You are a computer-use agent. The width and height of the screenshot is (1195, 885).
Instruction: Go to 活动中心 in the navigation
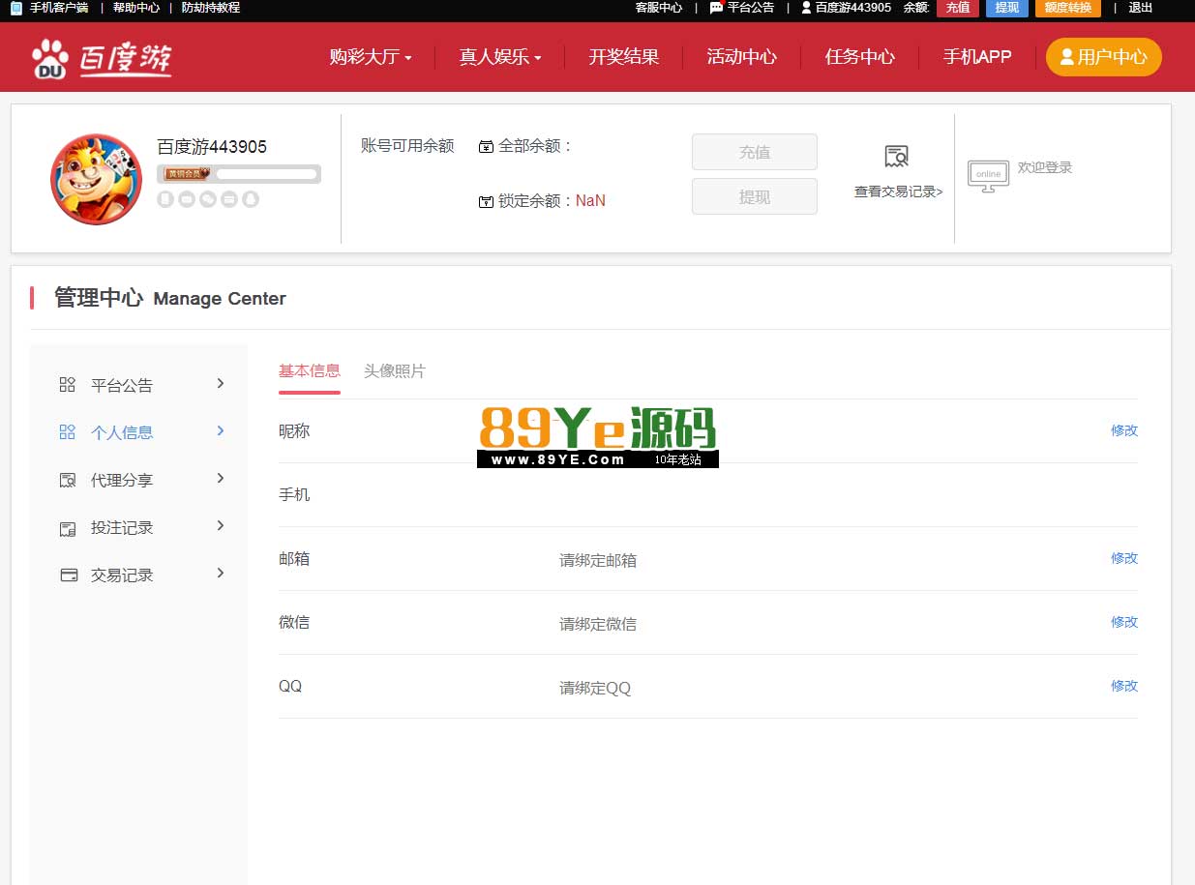(742, 57)
